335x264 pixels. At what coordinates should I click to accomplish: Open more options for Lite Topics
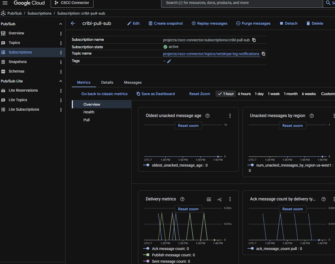point(61,100)
